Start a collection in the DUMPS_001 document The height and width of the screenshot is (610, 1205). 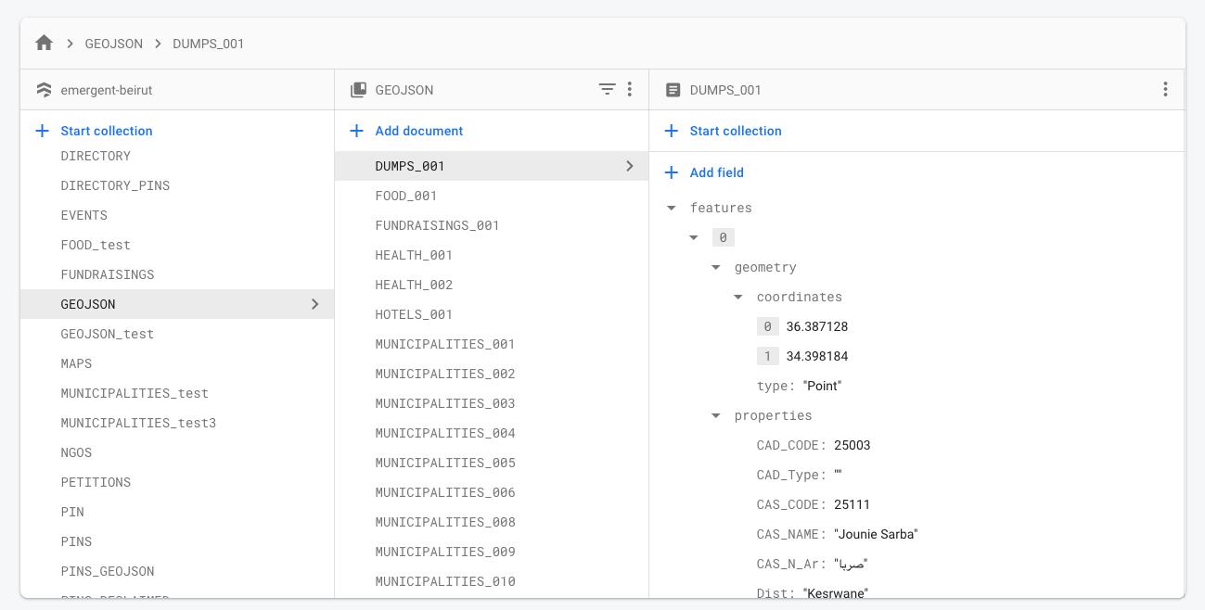735,131
